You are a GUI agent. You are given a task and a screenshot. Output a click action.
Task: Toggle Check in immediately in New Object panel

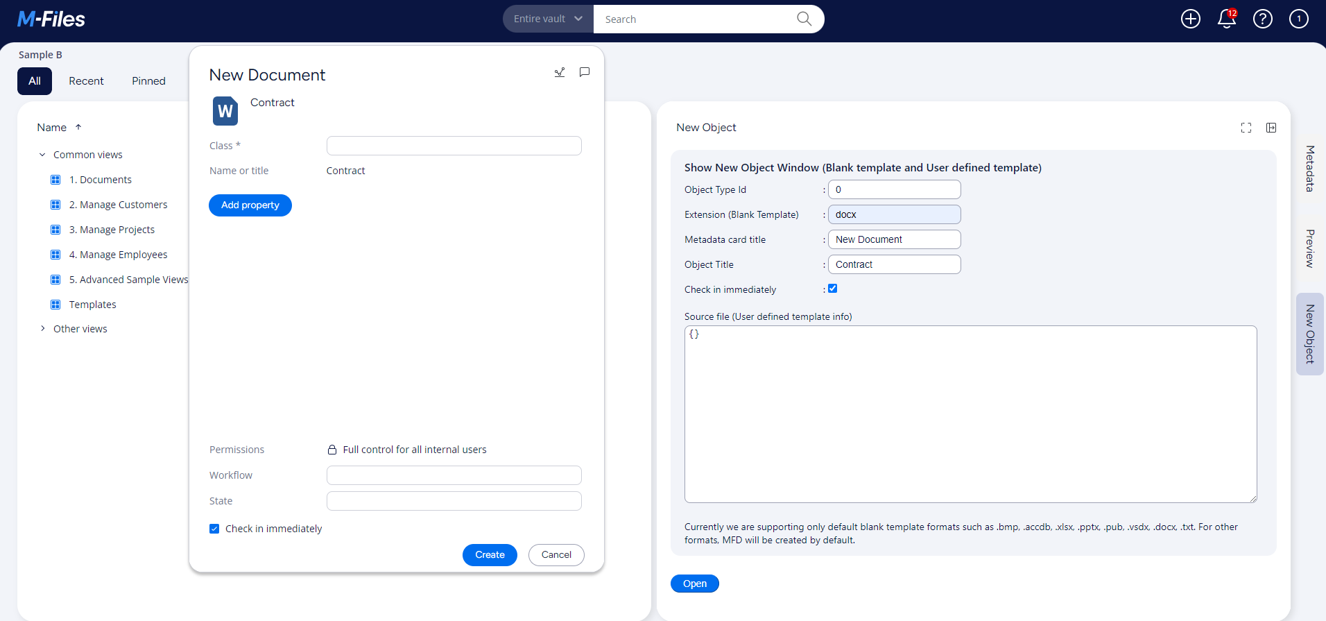point(833,289)
